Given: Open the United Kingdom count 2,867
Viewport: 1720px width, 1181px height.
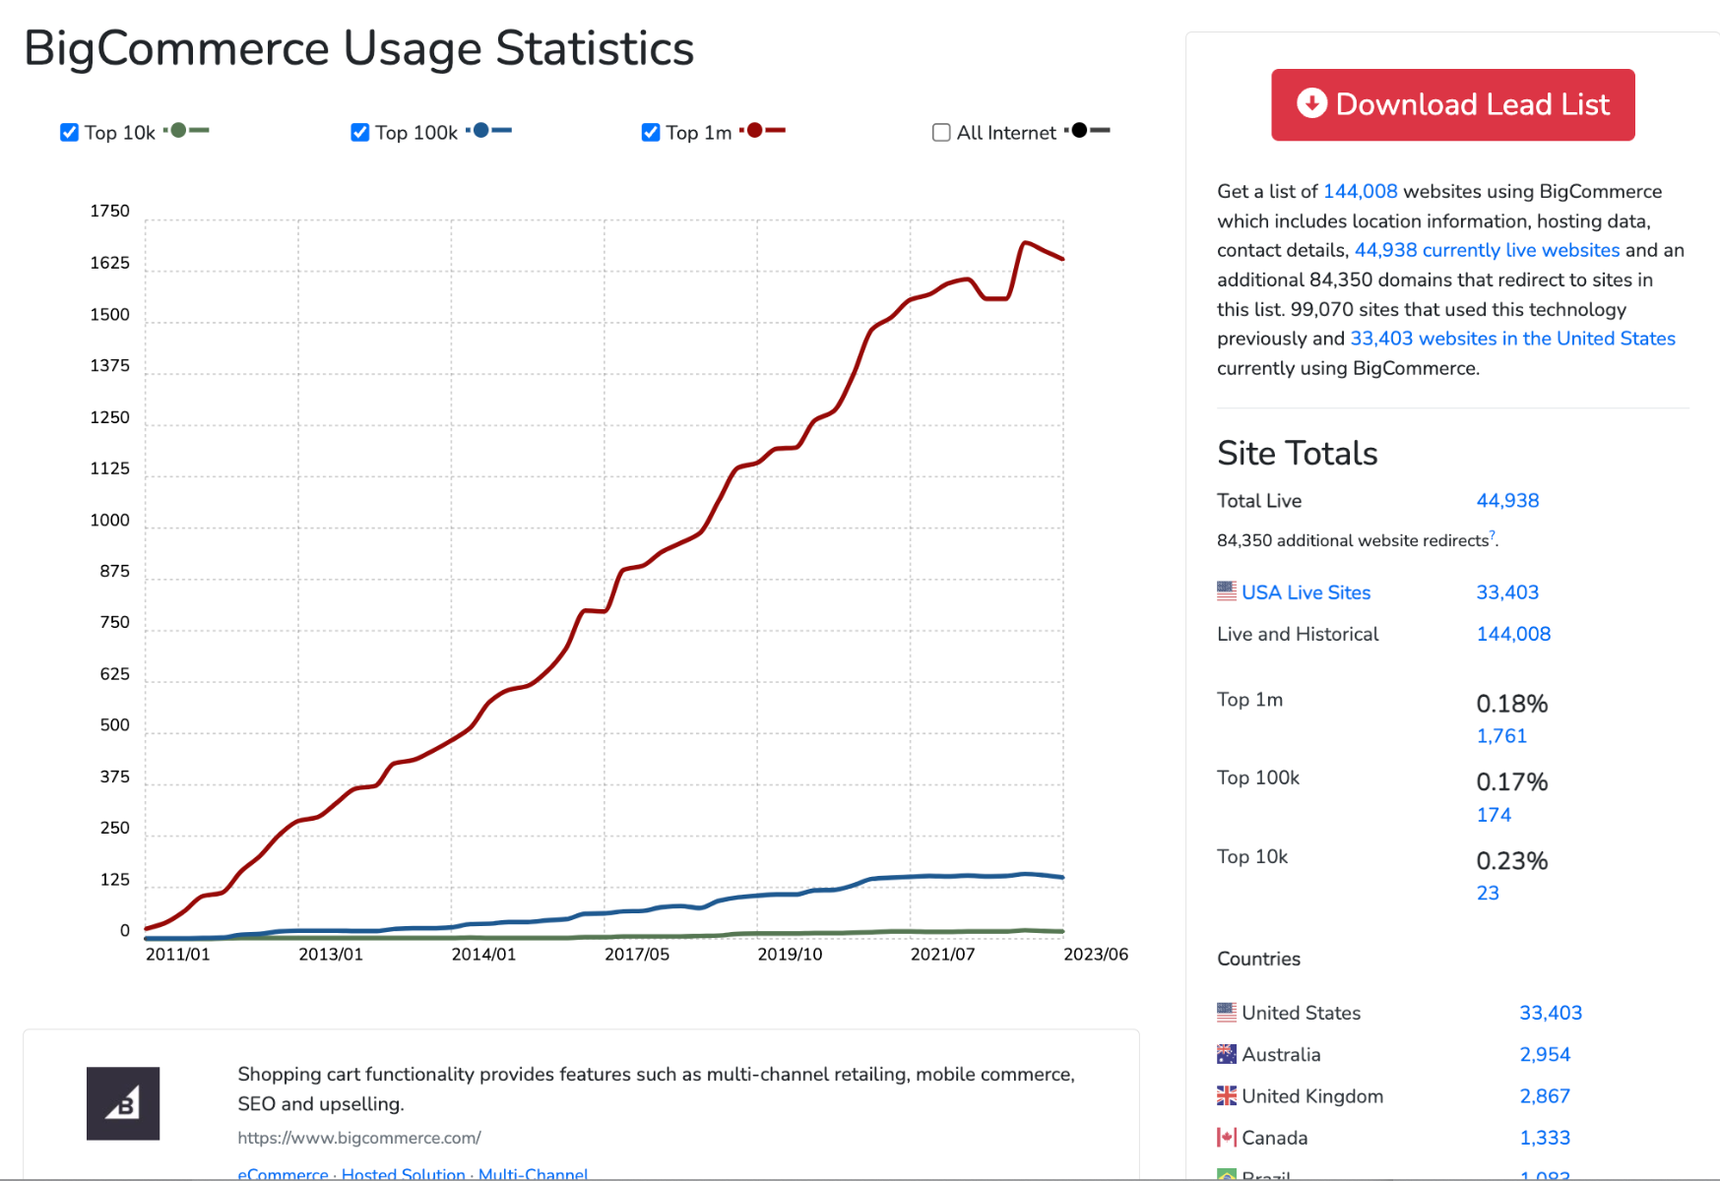Looking at the screenshot, I should coord(1545,1096).
